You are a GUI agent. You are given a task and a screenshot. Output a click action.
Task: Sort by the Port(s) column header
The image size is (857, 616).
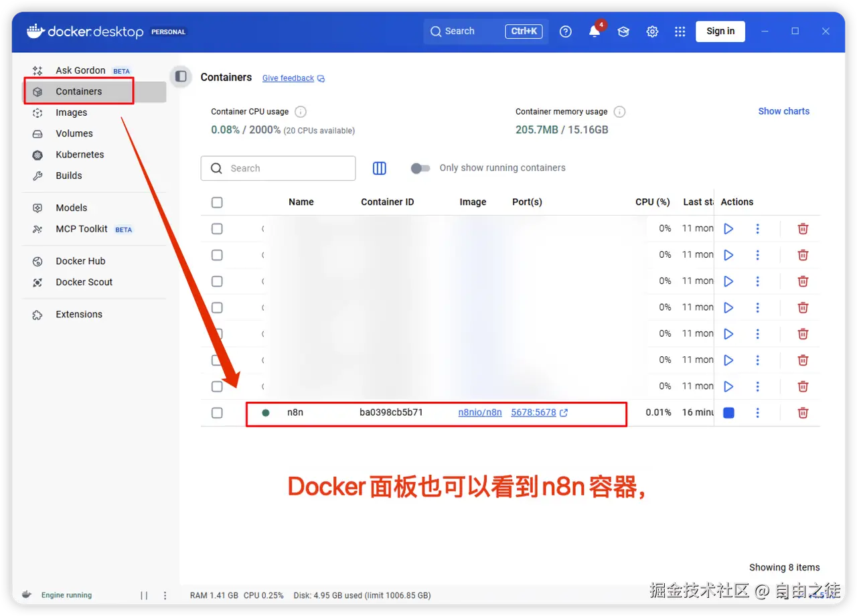tap(527, 202)
